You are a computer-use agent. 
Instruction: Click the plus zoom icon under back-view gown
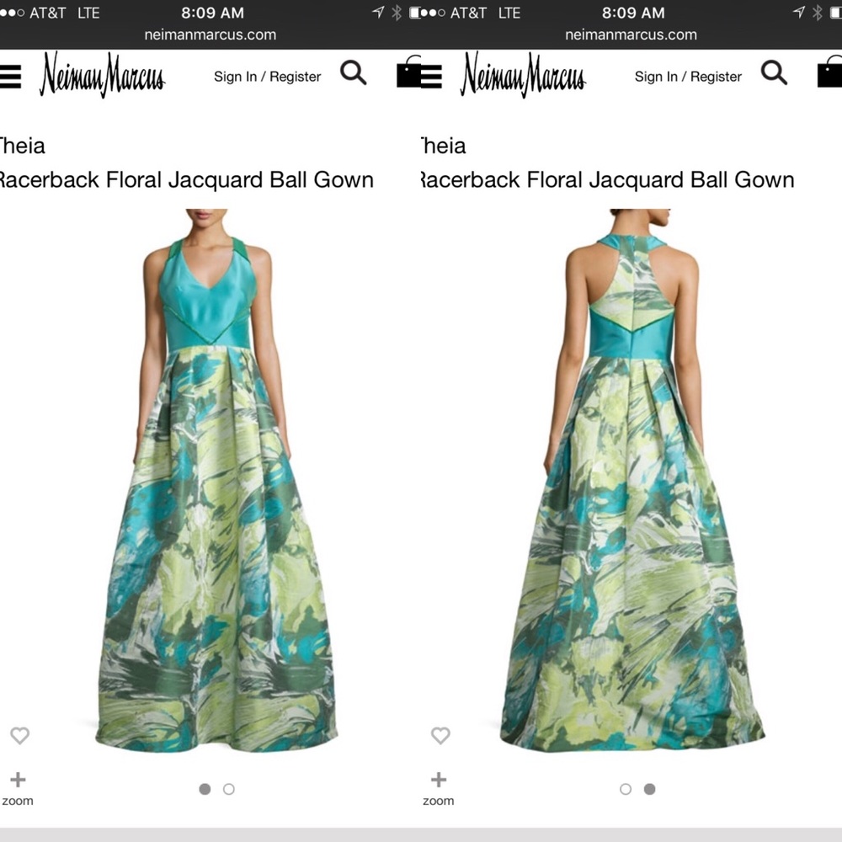coord(438,781)
